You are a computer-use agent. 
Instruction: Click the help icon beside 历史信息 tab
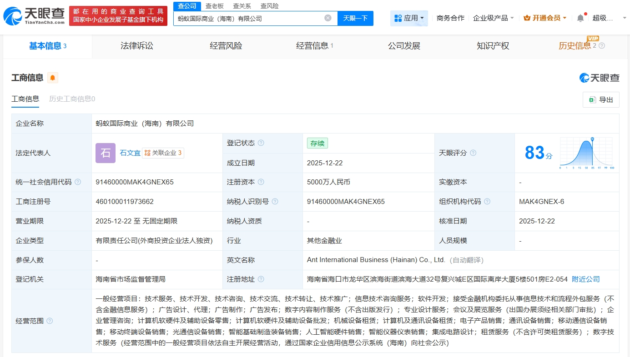602,46
